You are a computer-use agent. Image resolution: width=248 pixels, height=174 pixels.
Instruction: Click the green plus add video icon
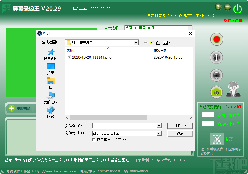[x=12, y=108]
